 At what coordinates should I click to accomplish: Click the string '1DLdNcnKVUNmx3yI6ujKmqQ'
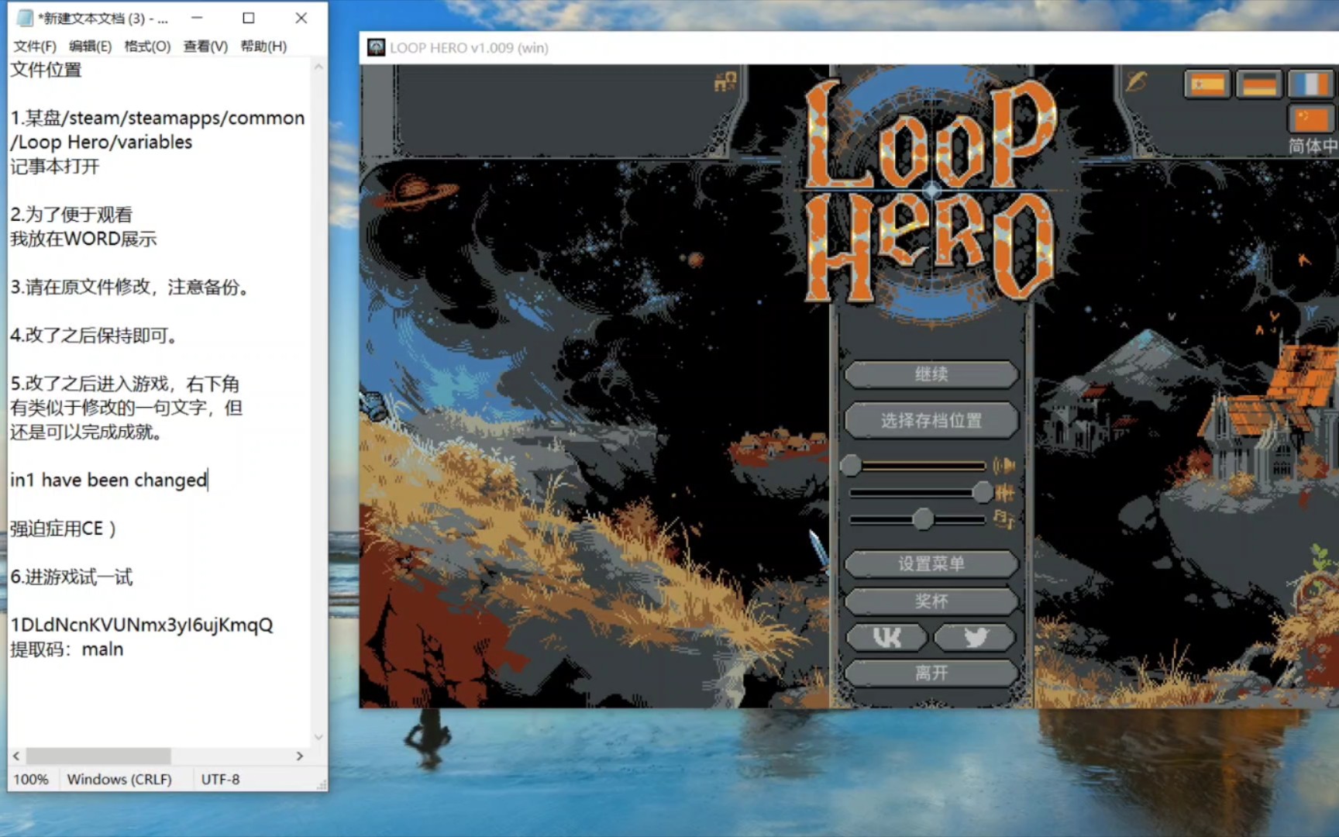coord(142,625)
